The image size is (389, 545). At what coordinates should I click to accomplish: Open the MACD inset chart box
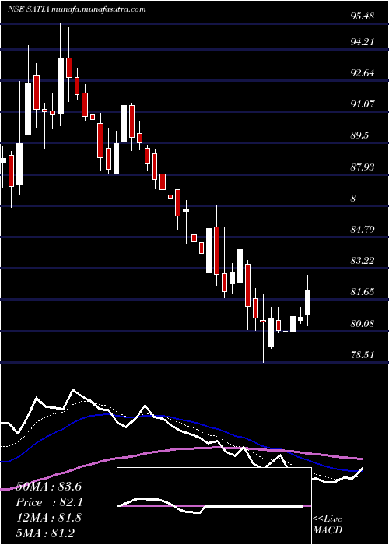[x=214, y=506]
